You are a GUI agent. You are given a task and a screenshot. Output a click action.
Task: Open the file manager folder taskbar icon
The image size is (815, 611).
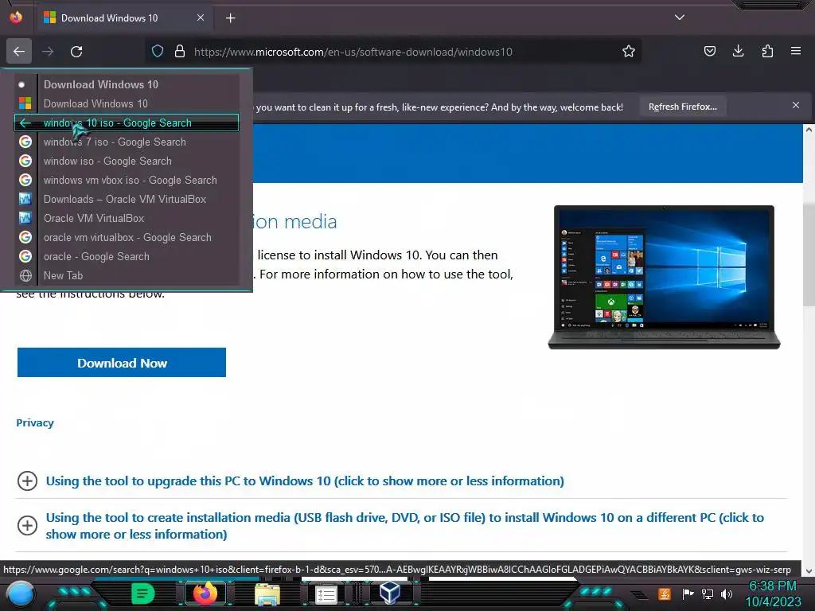tap(267, 594)
